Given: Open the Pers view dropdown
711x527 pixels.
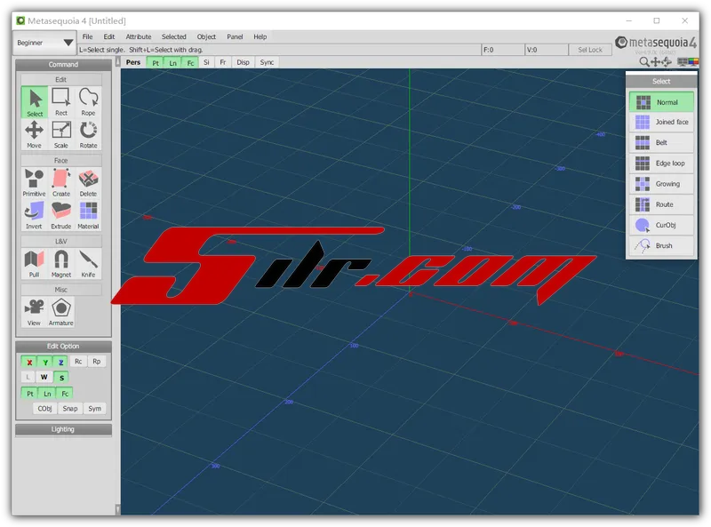Looking at the screenshot, I should point(133,62).
